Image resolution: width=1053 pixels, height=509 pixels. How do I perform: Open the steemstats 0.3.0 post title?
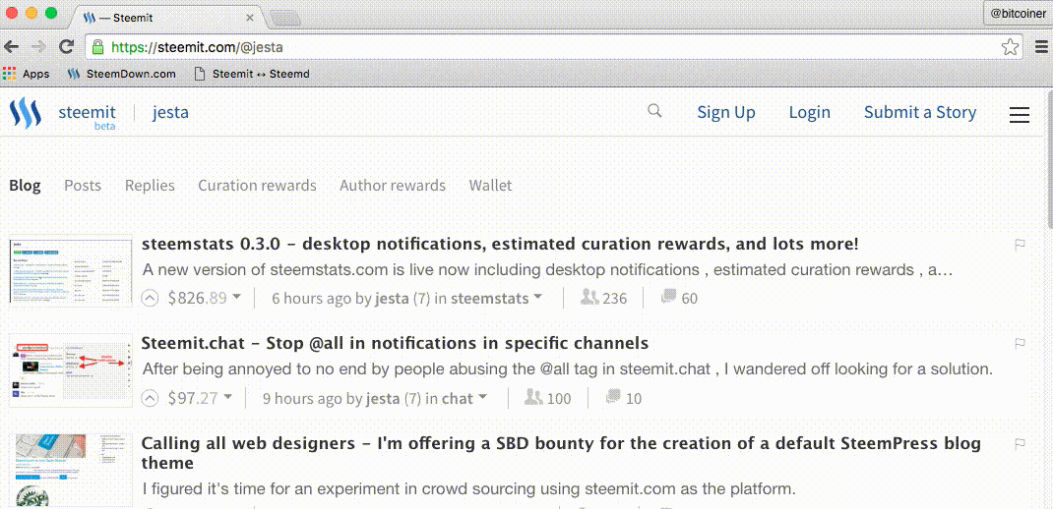point(500,245)
